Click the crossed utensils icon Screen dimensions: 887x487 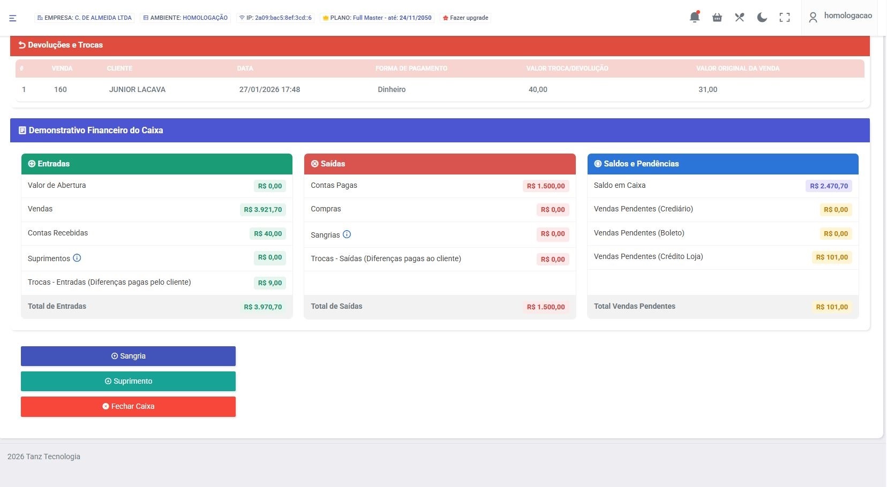pyautogui.click(x=740, y=18)
